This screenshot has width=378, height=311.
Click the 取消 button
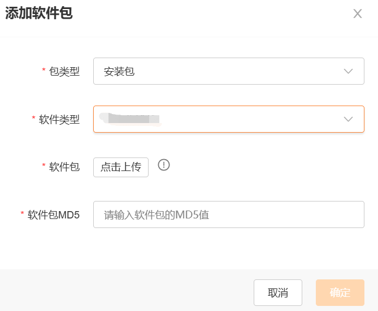point(278,293)
